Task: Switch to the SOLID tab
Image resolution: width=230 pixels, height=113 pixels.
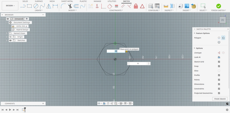Action: (25, 1)
